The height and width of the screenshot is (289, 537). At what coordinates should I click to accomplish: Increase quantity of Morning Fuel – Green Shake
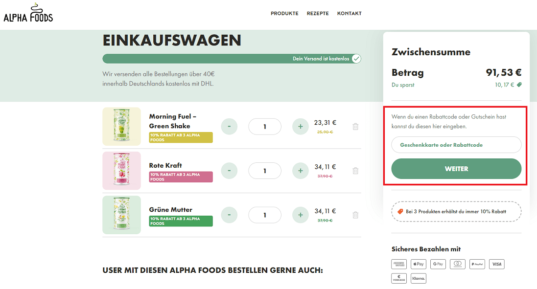point(301,127)
